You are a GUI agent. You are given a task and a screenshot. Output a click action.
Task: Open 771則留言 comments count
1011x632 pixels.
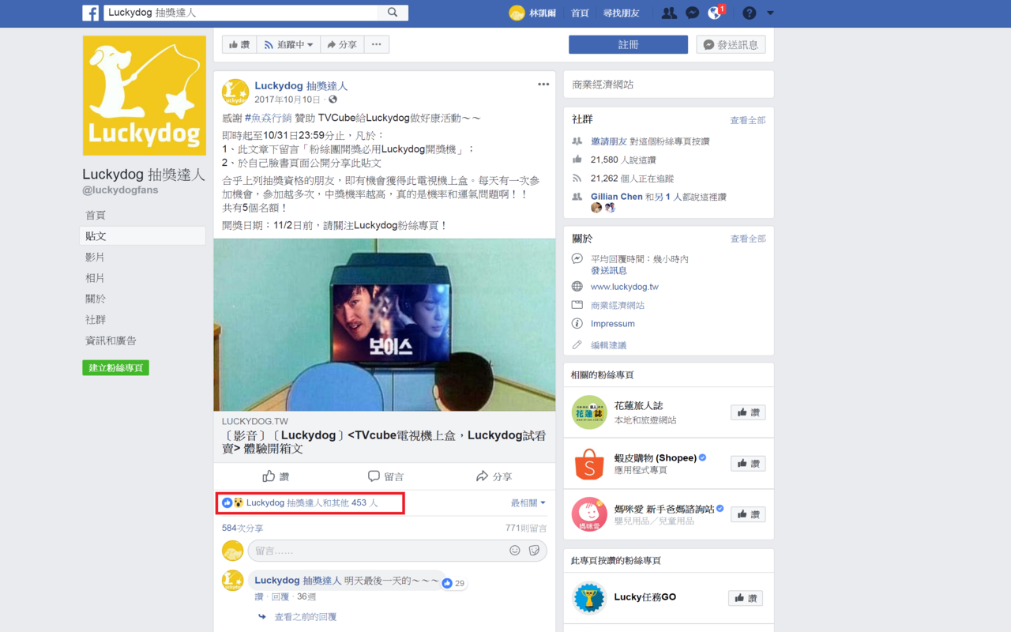coord(526,528)
